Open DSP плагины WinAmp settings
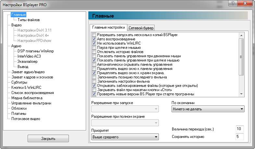The height and width of the screenshot is (149, 255). pos(36,51)
